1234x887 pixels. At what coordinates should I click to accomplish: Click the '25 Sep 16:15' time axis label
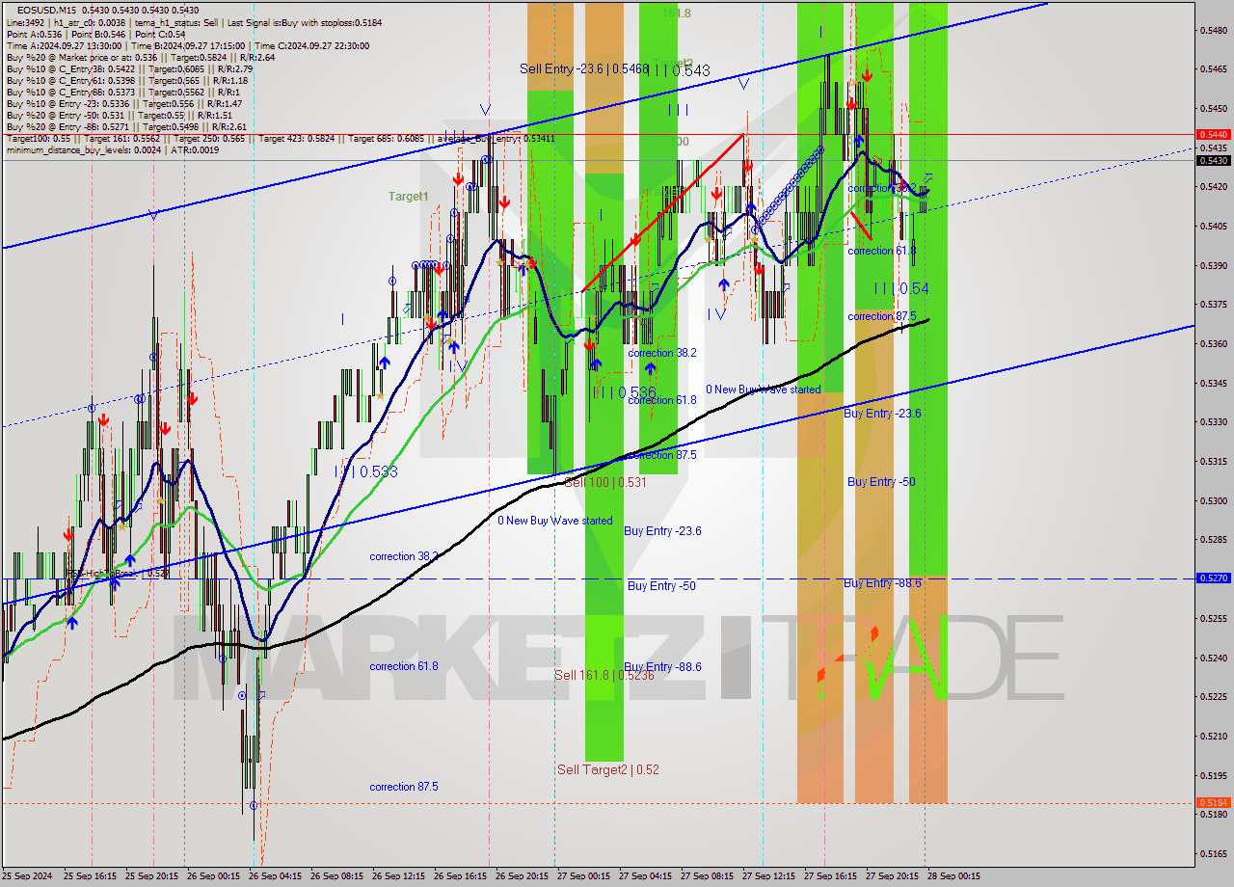[90, 876]
